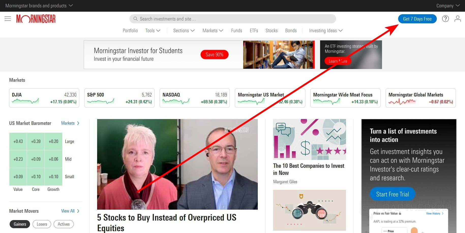
Task: Open the Markets dropdown in navigation
Action: click(x=213, y=30)
